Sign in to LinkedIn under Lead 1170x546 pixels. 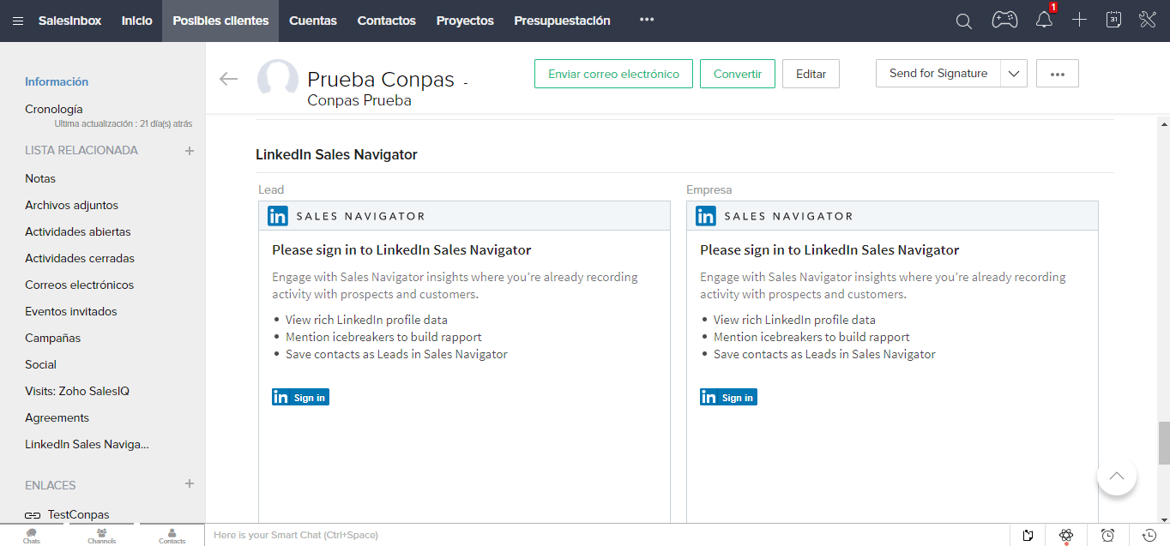point(300,397)
